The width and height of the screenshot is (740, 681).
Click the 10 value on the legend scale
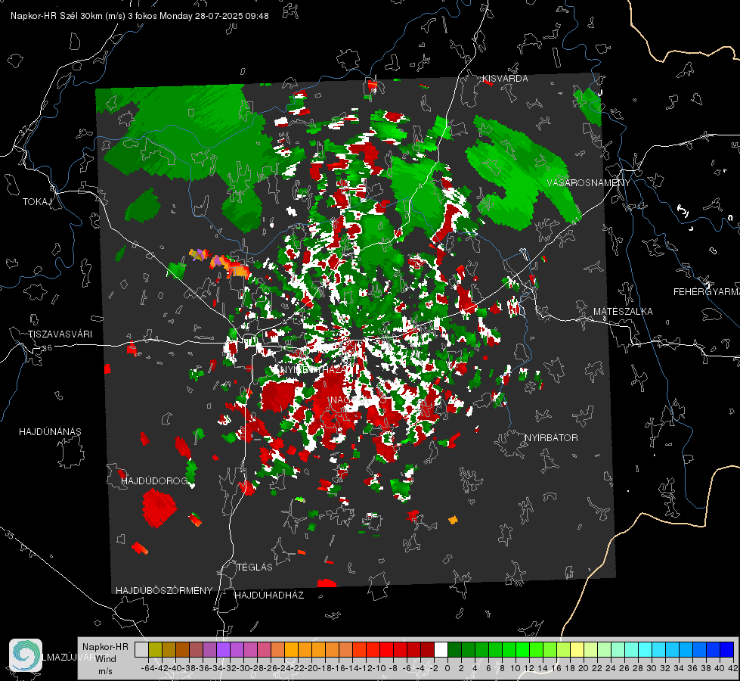point(516,668)
